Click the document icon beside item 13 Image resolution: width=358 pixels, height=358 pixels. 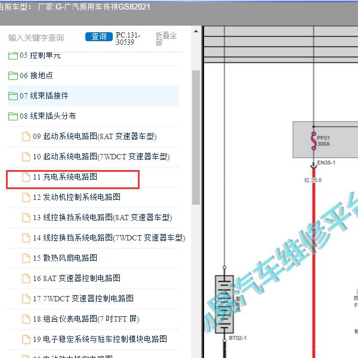click(26, 218)
